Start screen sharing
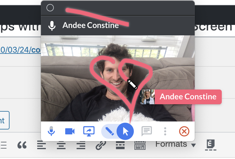This screenshot has width=235, height=159. [x=89, y=132]
